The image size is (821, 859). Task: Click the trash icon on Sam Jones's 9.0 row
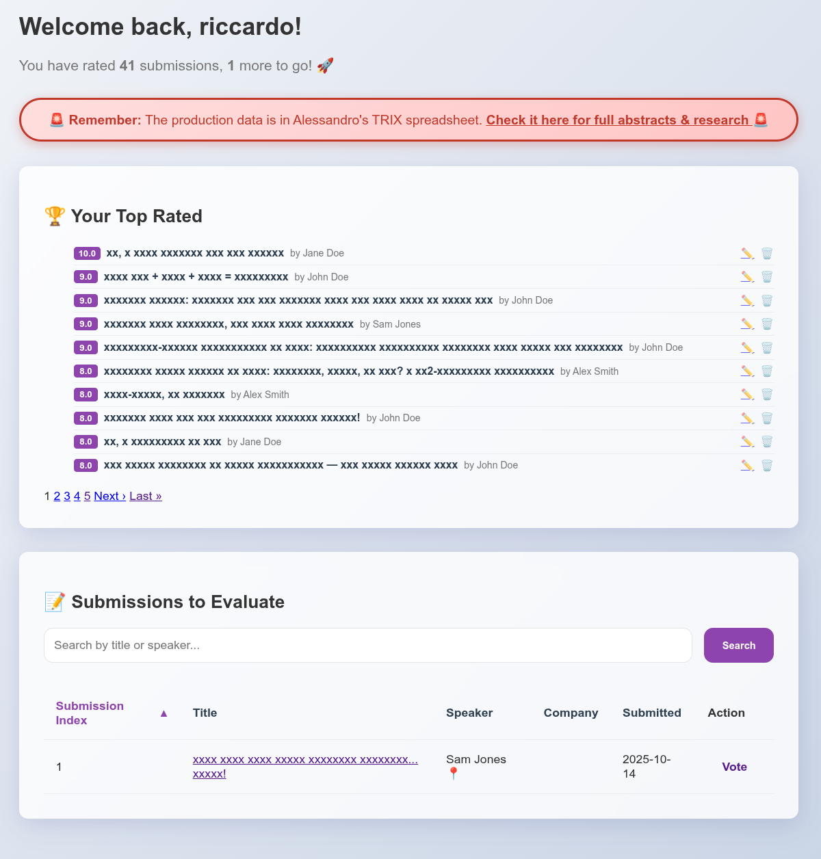767,324
